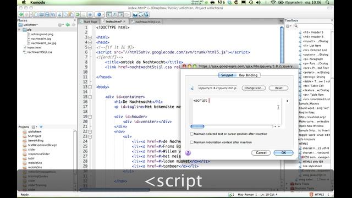This screenshot has height=198, width=352.
Task: Open the Time Machine menu bar icon
Action: click(x=251, y=2)
